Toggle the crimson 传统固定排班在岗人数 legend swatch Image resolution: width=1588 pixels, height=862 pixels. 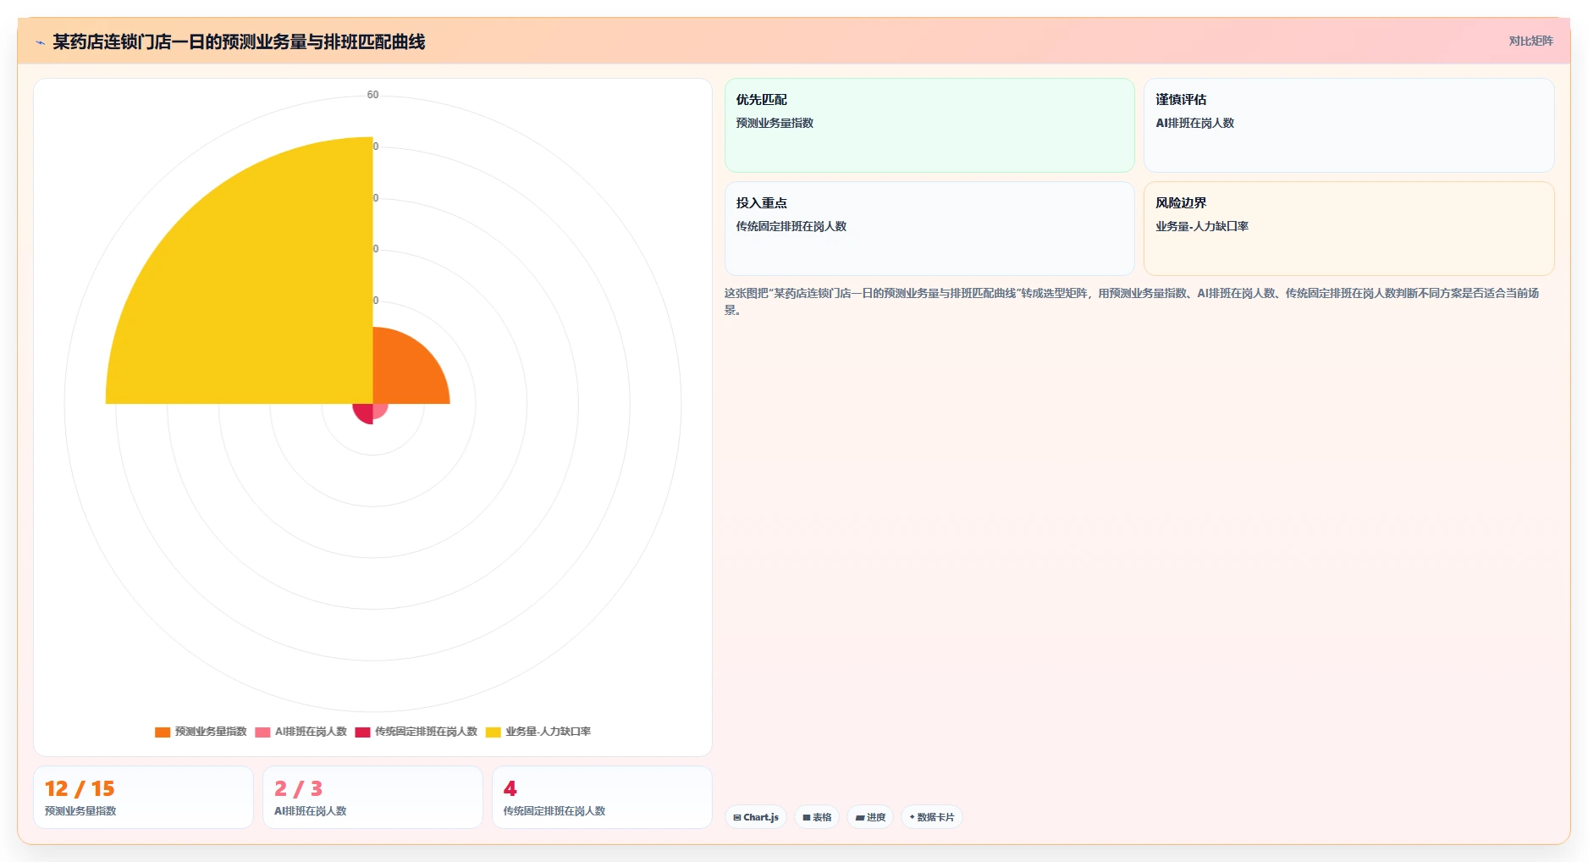point(362,732)
